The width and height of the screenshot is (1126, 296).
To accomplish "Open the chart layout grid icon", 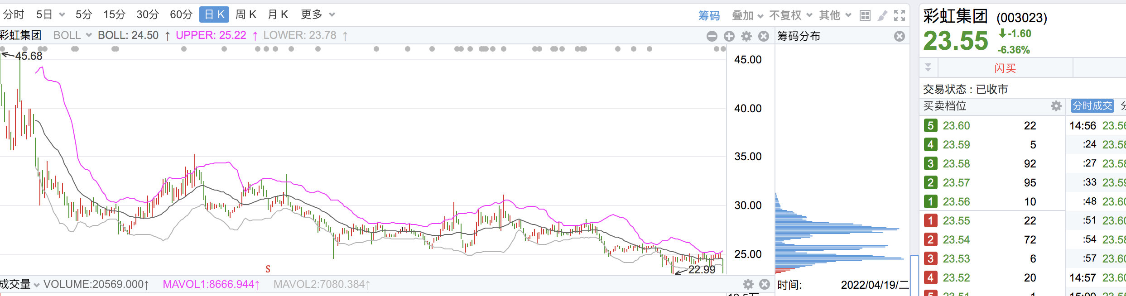I will [x=865, y=15].
